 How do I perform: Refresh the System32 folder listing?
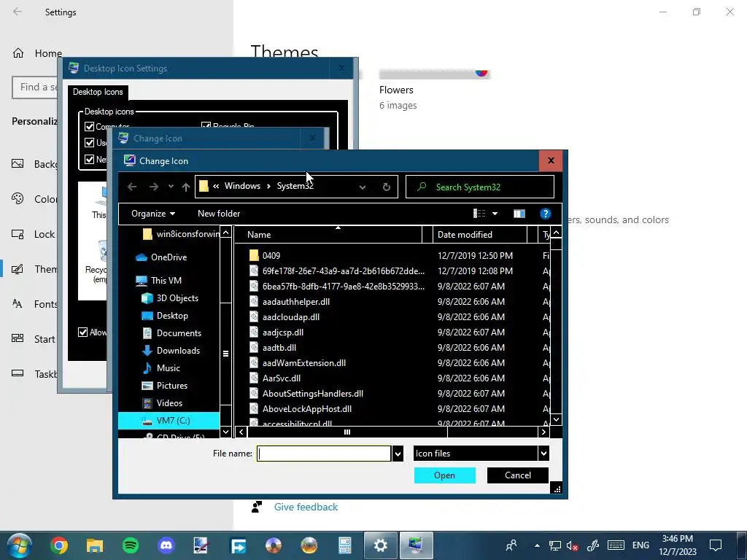pyautogui.click(x=387, y=187)
